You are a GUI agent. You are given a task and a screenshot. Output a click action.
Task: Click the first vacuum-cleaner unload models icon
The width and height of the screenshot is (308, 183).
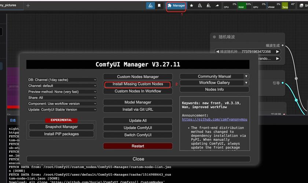(200, 6)
